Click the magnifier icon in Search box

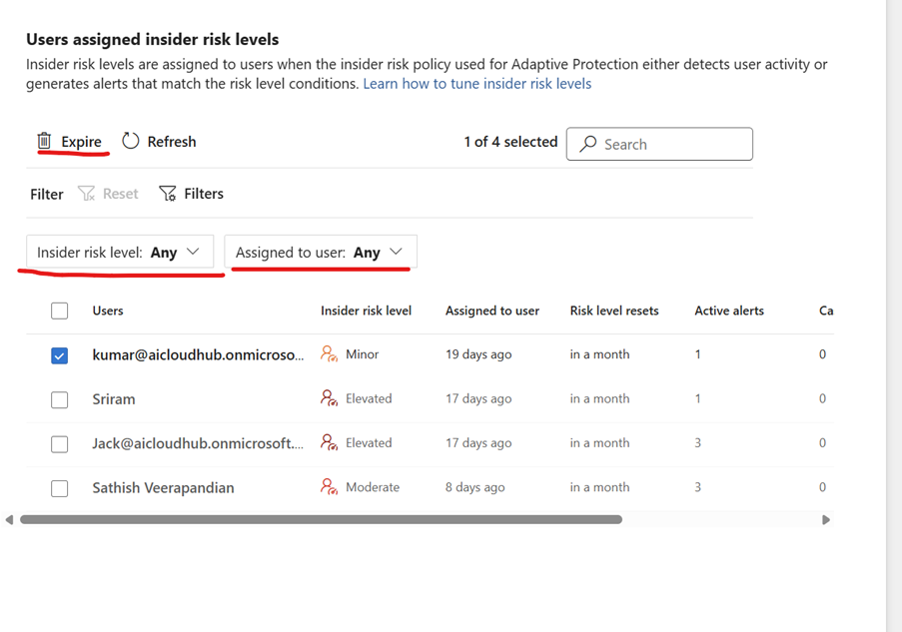click(x=588, y=144)
